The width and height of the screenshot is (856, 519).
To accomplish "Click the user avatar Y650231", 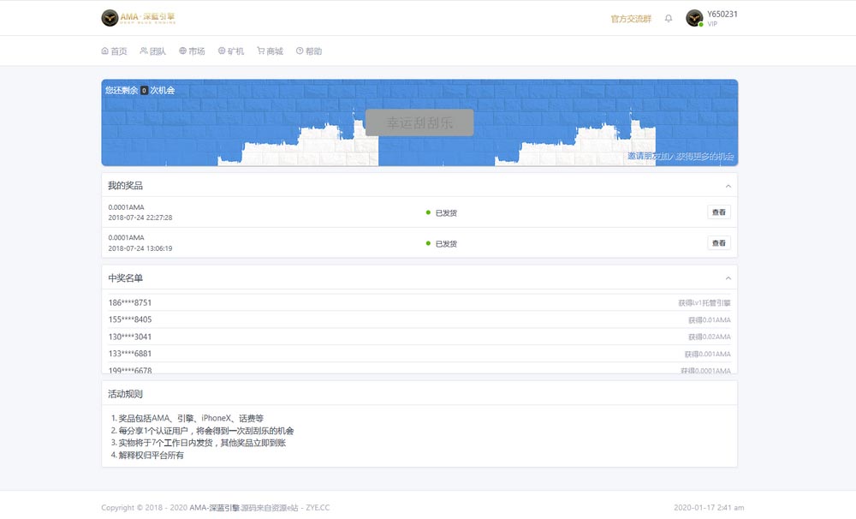I will tap(694, 18).
